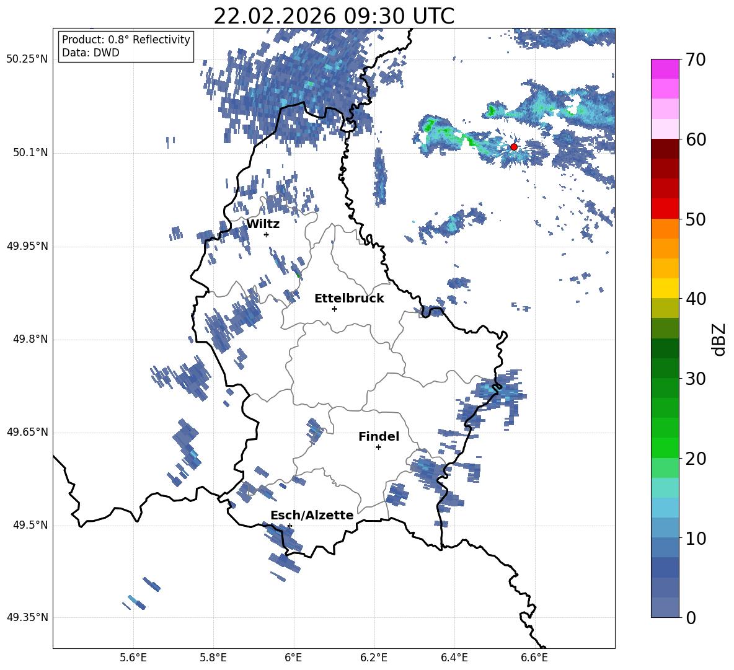734x670 pixels.
Task: Click the 22.02.2026 09:30 UTC title
Action: click(334, 16)
